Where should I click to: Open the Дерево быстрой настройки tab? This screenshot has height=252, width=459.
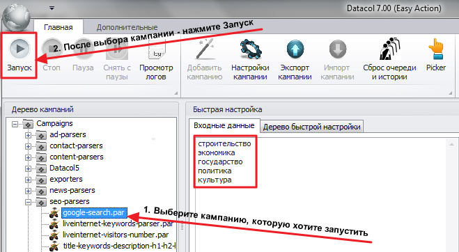coord(312,127)
